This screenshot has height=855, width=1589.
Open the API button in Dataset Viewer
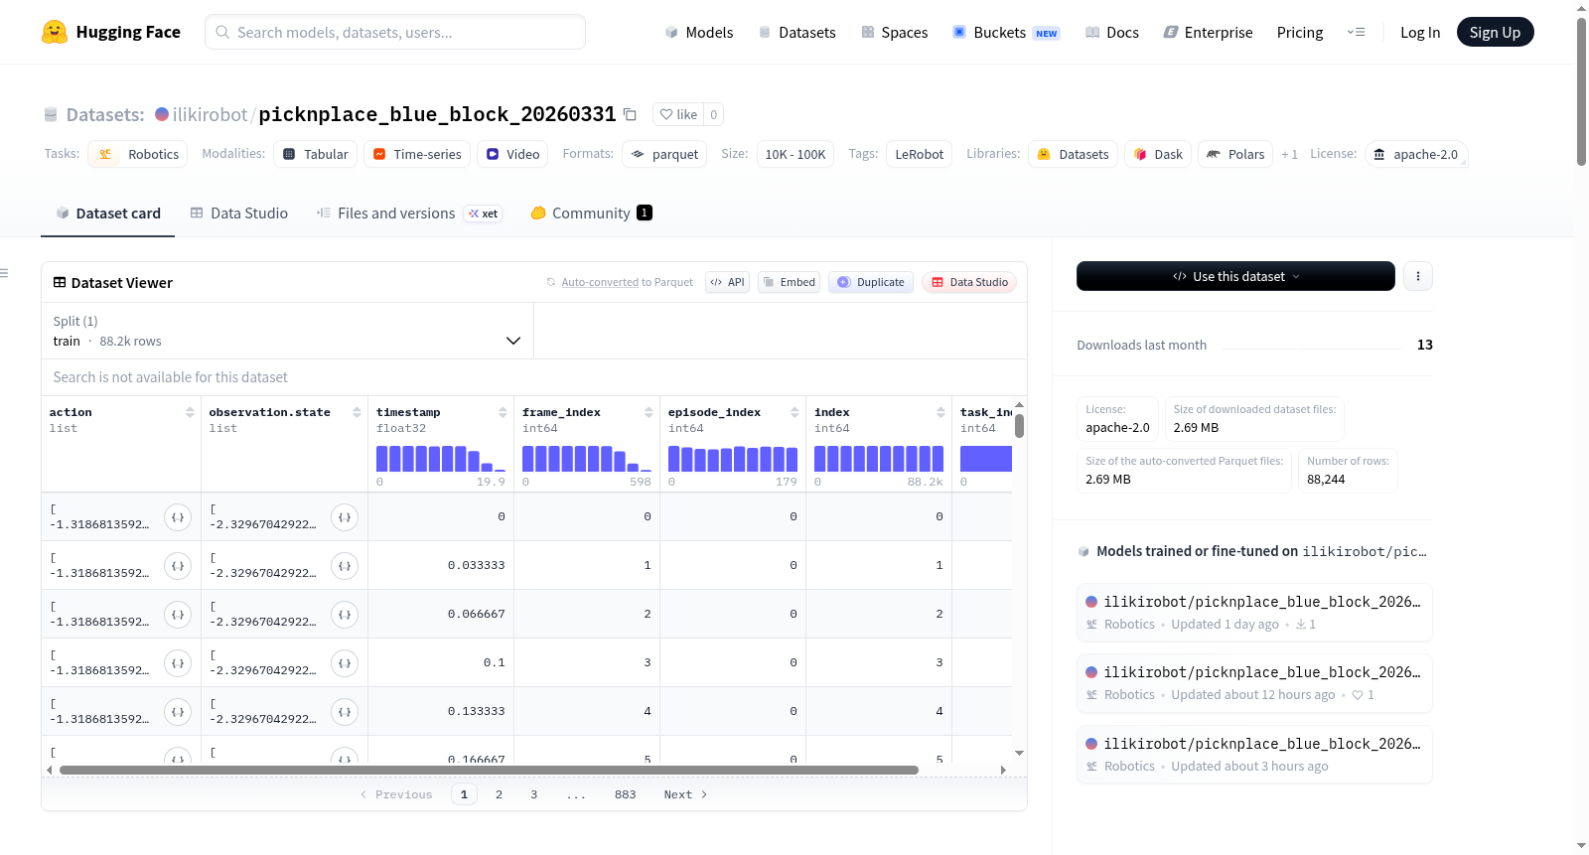727,282
